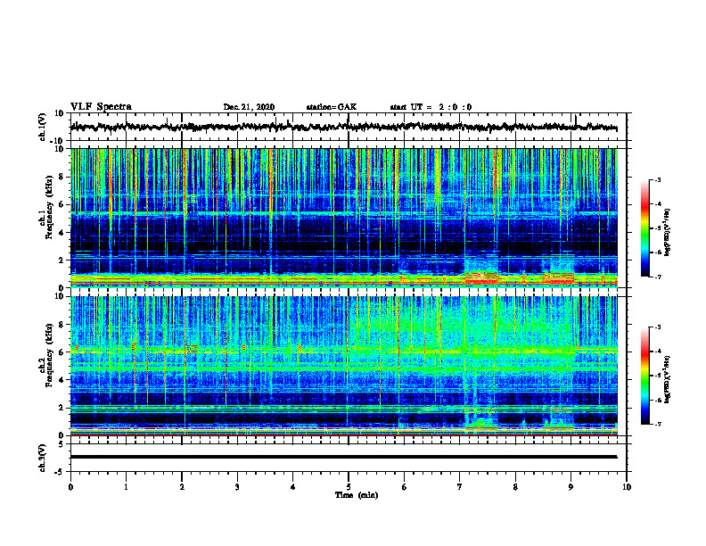Click the "ch.3(V)" axis label

(43, 459)
